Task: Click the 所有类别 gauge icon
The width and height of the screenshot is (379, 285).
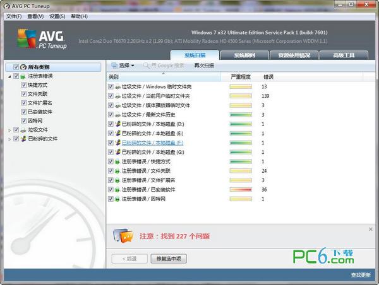Action: [23, 67]
